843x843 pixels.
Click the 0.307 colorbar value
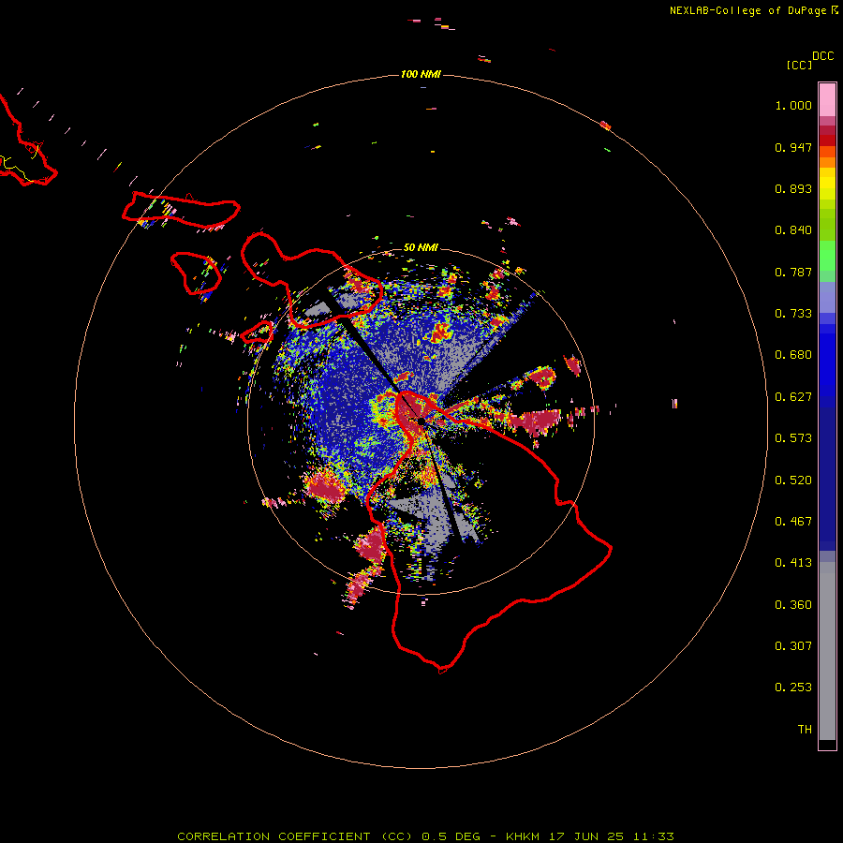point(793,646)
